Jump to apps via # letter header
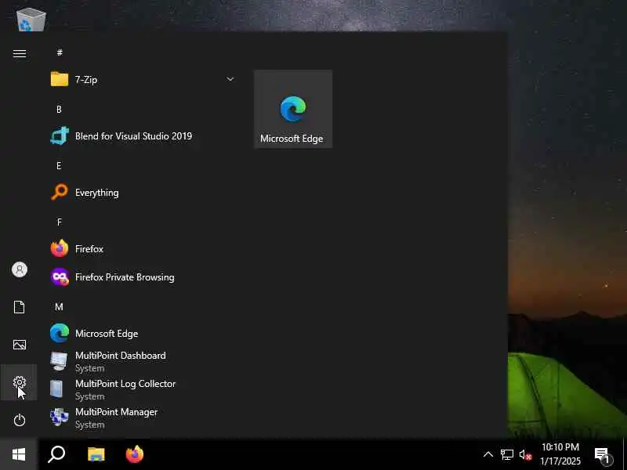Viewport: 627px width, 470px height. (60, 52)
